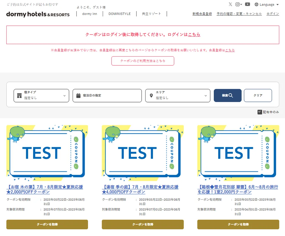Open the 共立リゾート menu item

151,14
